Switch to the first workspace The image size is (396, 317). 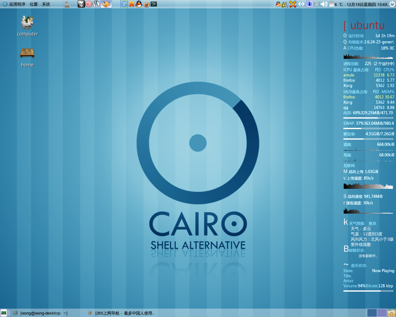click(x=372, y=313)
